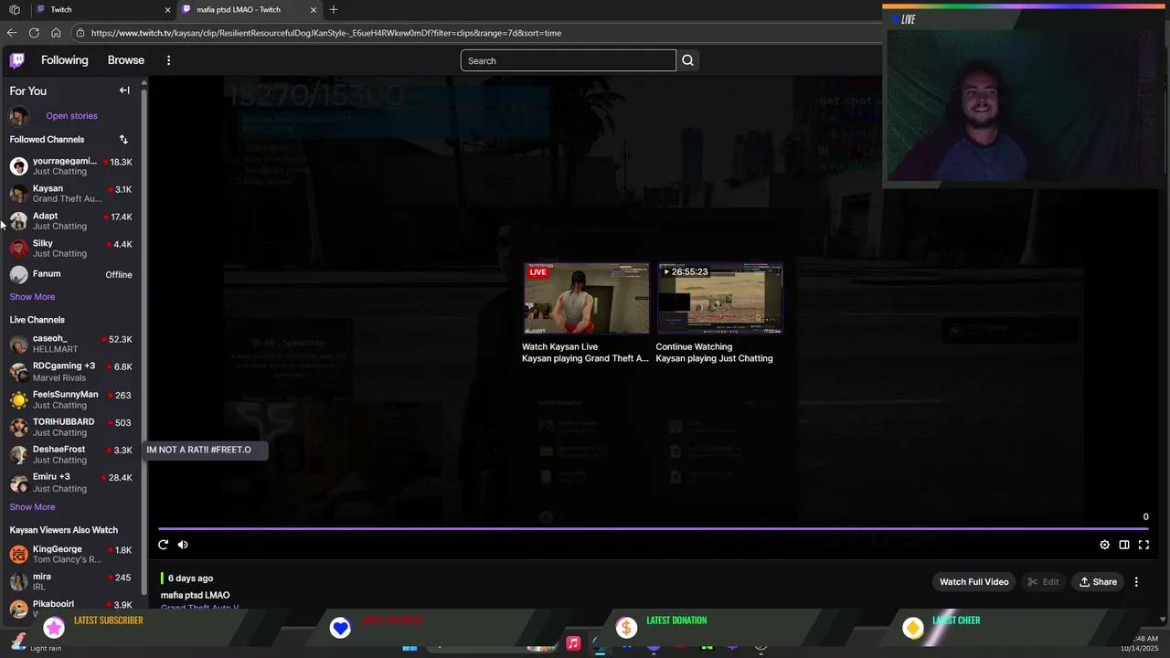
Task: Open a new browser tab
Action: 333,9
